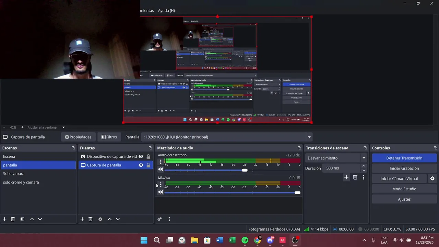Viewport: 439px width, 247px height.
Task: Open Excel from the taskbar
Action: point(232,240)
